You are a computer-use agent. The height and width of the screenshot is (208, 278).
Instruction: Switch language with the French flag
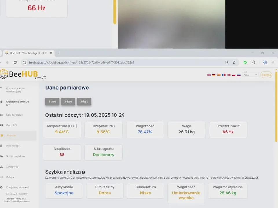point(224,75)
